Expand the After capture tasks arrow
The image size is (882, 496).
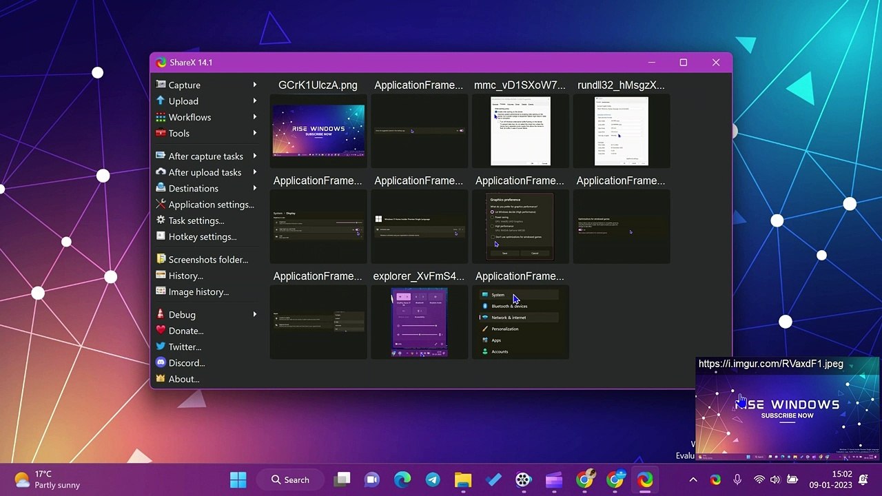point(255,156)
